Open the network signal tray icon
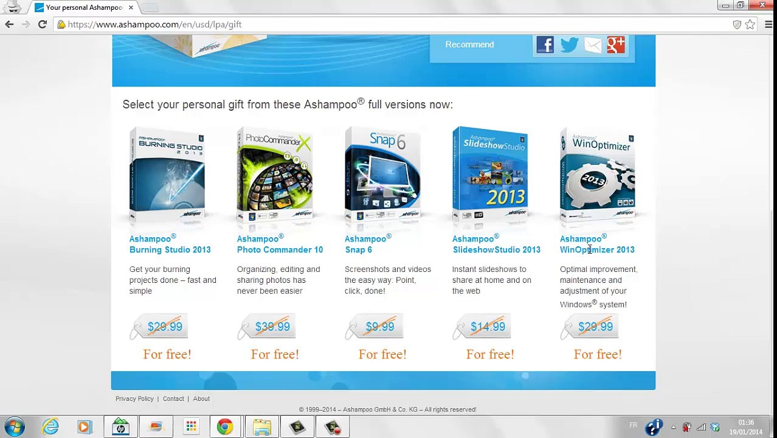This screenshot has width=777, height=438. (701, 427)
